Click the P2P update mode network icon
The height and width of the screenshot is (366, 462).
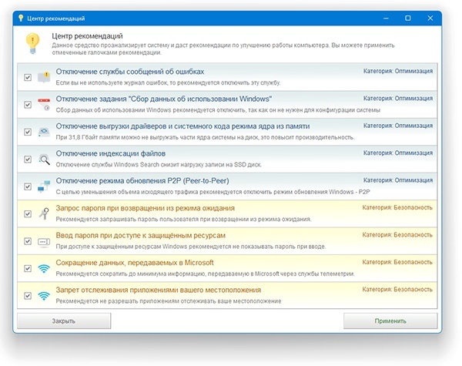[x=45, y=186]
